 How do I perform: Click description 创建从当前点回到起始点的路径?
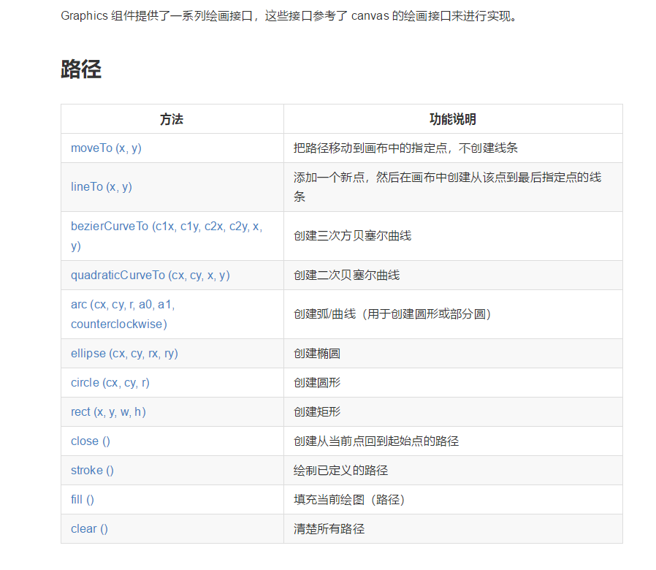(x=376, y=441)
